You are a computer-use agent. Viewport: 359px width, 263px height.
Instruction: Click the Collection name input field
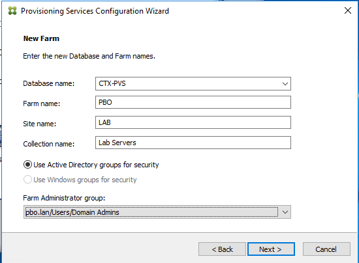(193, 143)
